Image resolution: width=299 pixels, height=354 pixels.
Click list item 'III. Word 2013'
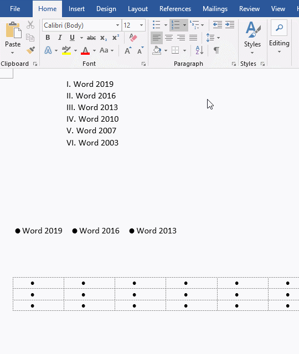[92, 107]
